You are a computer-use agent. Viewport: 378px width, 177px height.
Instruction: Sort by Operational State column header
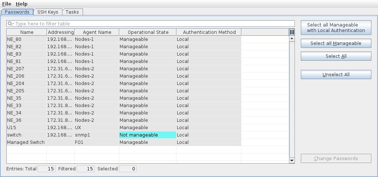click(x=148, y=32)
